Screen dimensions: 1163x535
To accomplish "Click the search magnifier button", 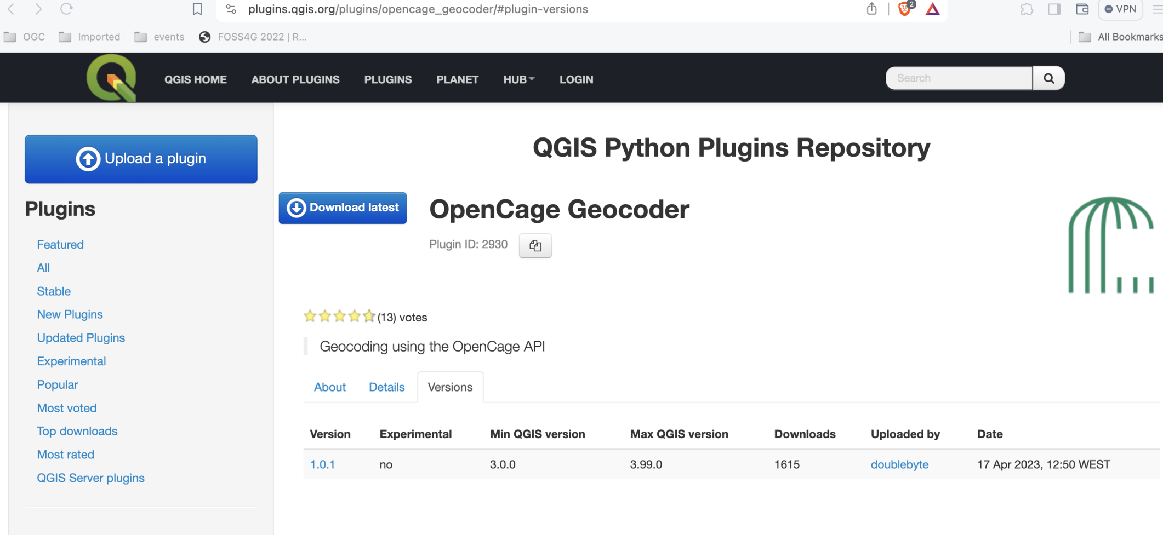I will 1048,78.
